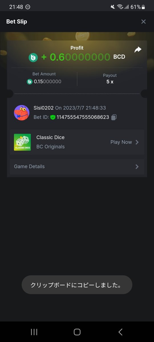Open Android recent apps button

pos(34,332)
